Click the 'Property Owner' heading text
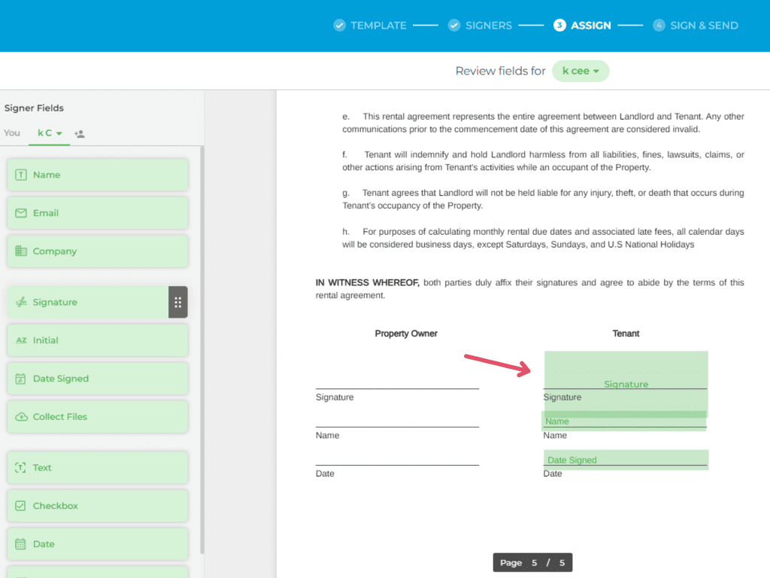This screenshot has height=578, width=770. point(406,333)
